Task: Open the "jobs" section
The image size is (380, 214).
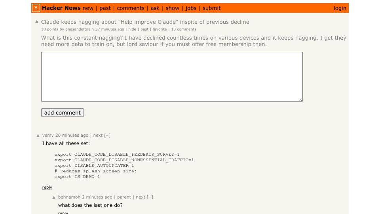Action: [191, 8]
